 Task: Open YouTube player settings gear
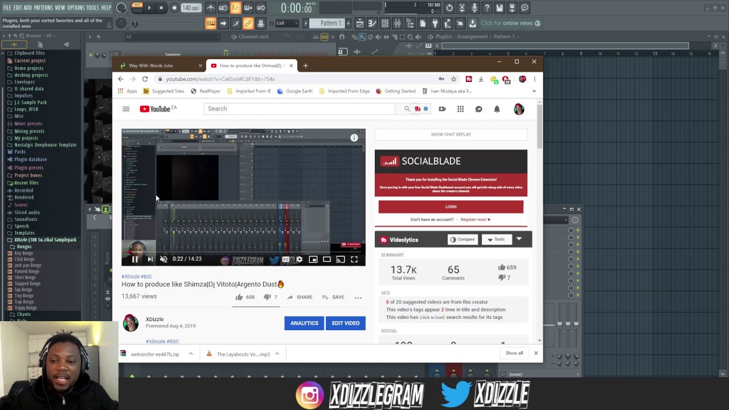300,260
